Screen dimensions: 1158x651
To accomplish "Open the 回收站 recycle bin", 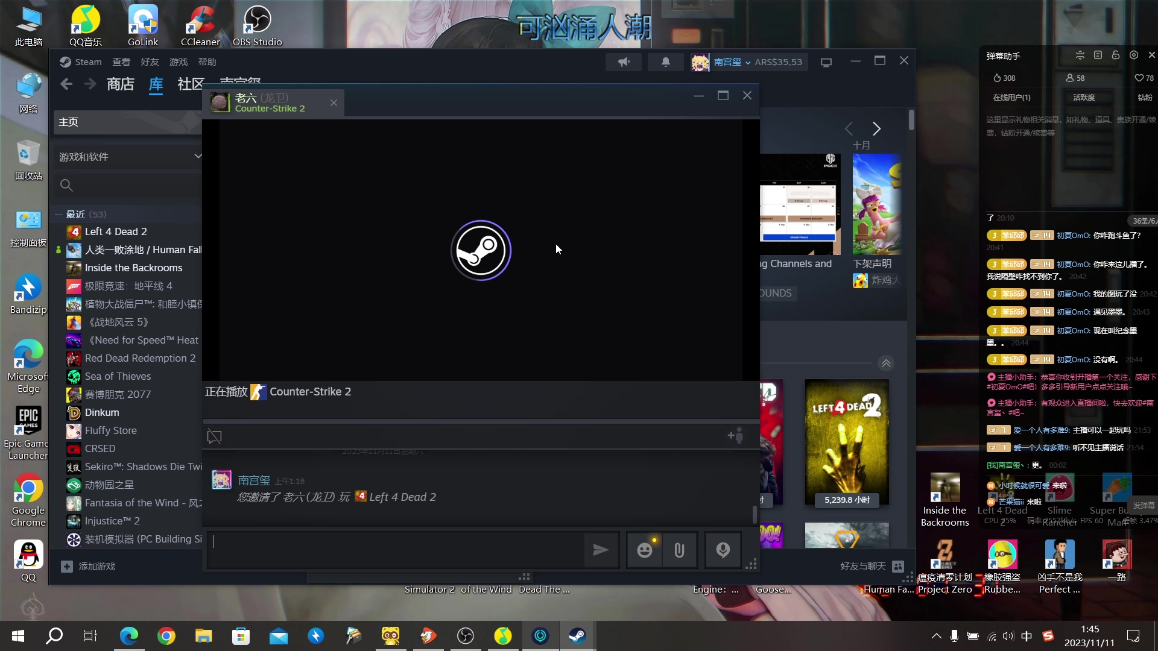I will (x=28, y=160).
